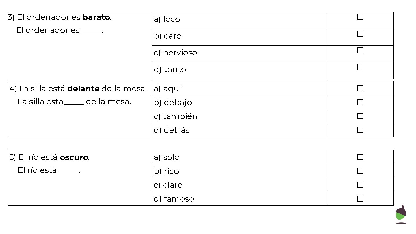Select the 'c) claro' checkbox
The width and height of the screenshot is (416, 234).
tap(360, 185)
